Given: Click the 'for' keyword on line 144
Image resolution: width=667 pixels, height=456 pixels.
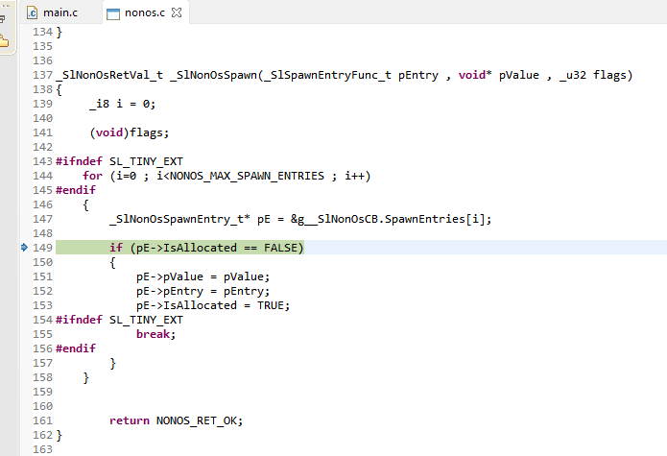Looking at the screenshot, I should (93, 176).
